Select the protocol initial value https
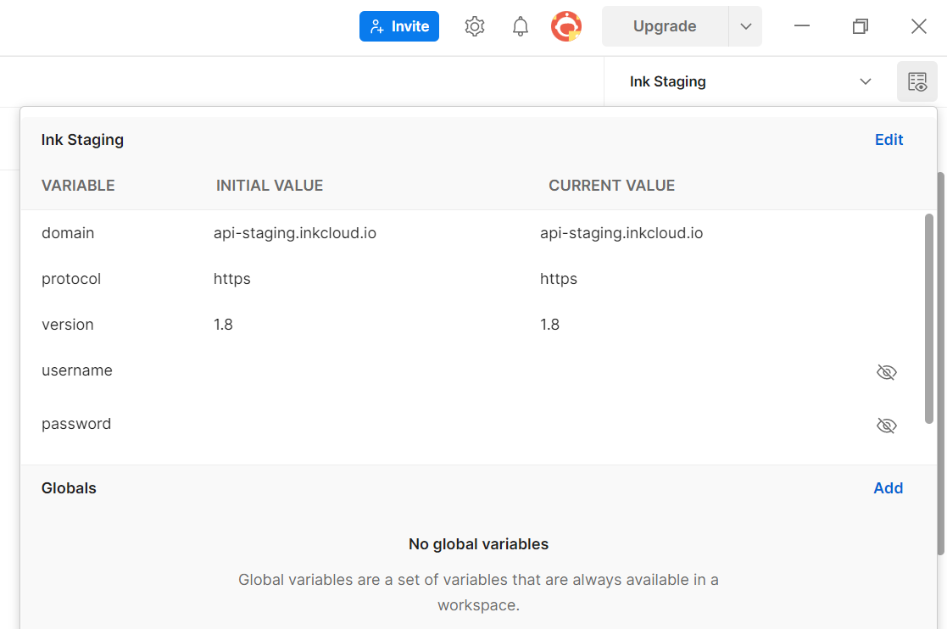Screen dimensions: 947x629 point(231,279)
